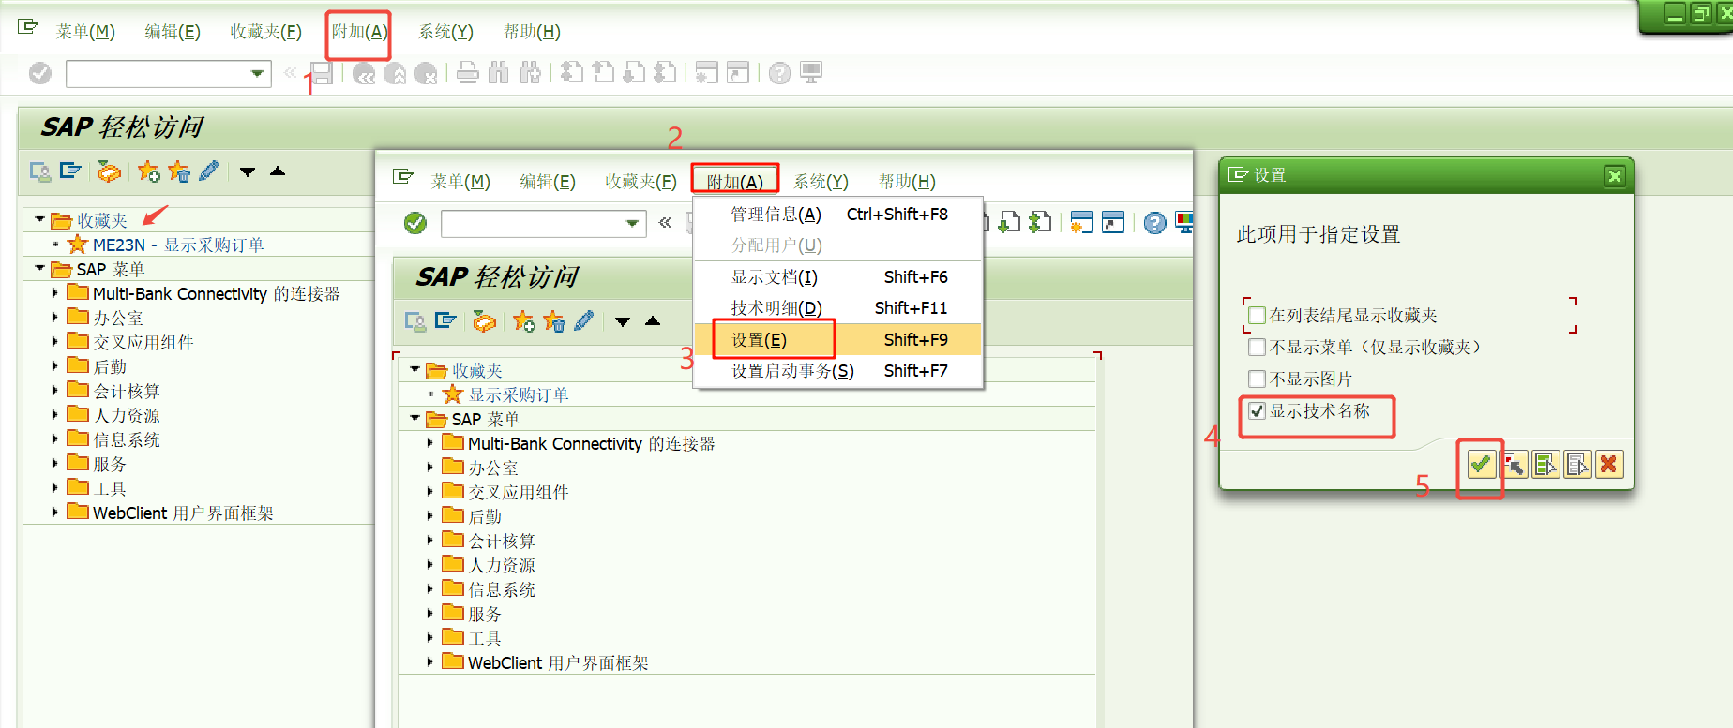Collapse the 收藏夹 folder in the left tree
Screen dimensions: 1733x728
39,219
